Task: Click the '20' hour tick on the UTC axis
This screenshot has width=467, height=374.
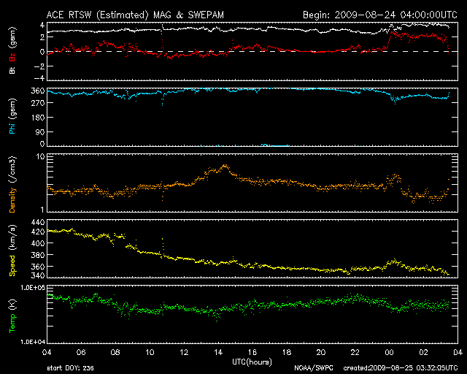Action: [321, 353]
